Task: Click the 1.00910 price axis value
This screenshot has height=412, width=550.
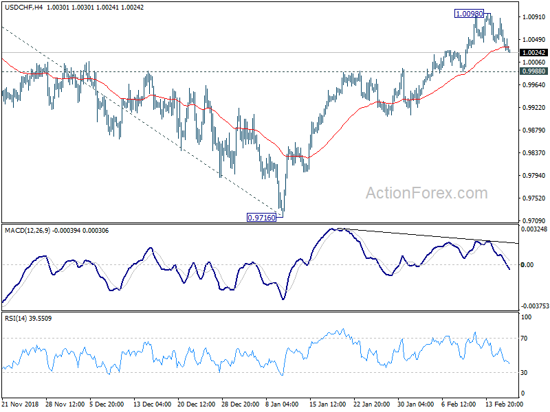Action: pyautogui.click(x=534, y=16)
